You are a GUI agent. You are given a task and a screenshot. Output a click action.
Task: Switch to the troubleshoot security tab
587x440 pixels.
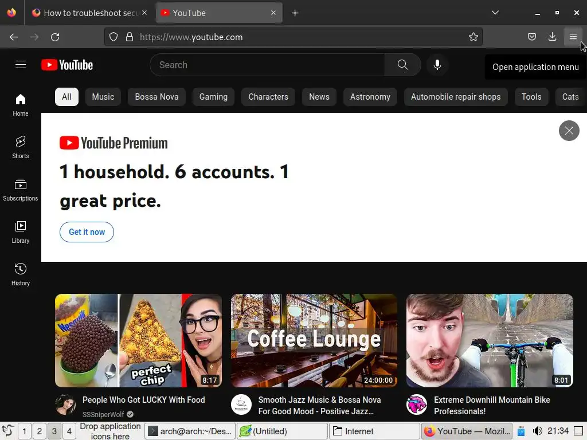[x=90, y=13]
